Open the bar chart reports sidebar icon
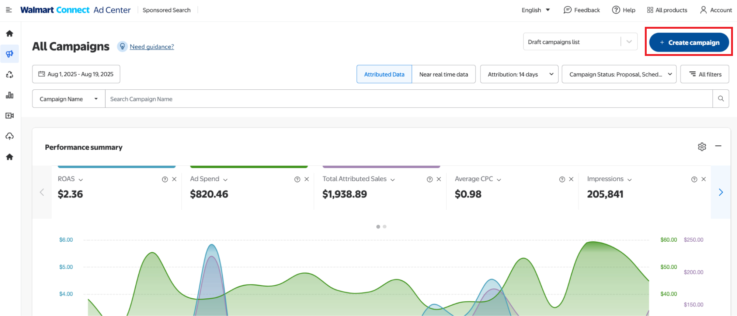This screenshot has width=737, height=316. click(x=10, y=95)
